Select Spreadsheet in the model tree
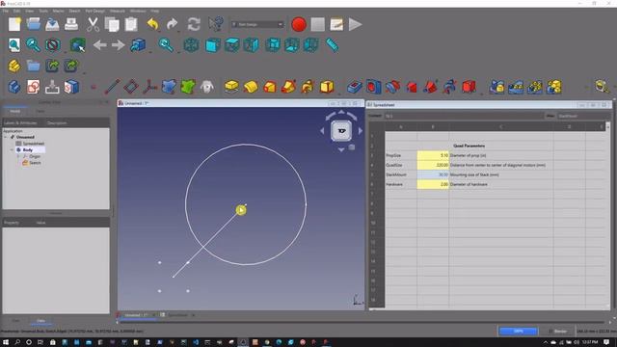Viewport: 617px width, 347px height. point(34,144)
